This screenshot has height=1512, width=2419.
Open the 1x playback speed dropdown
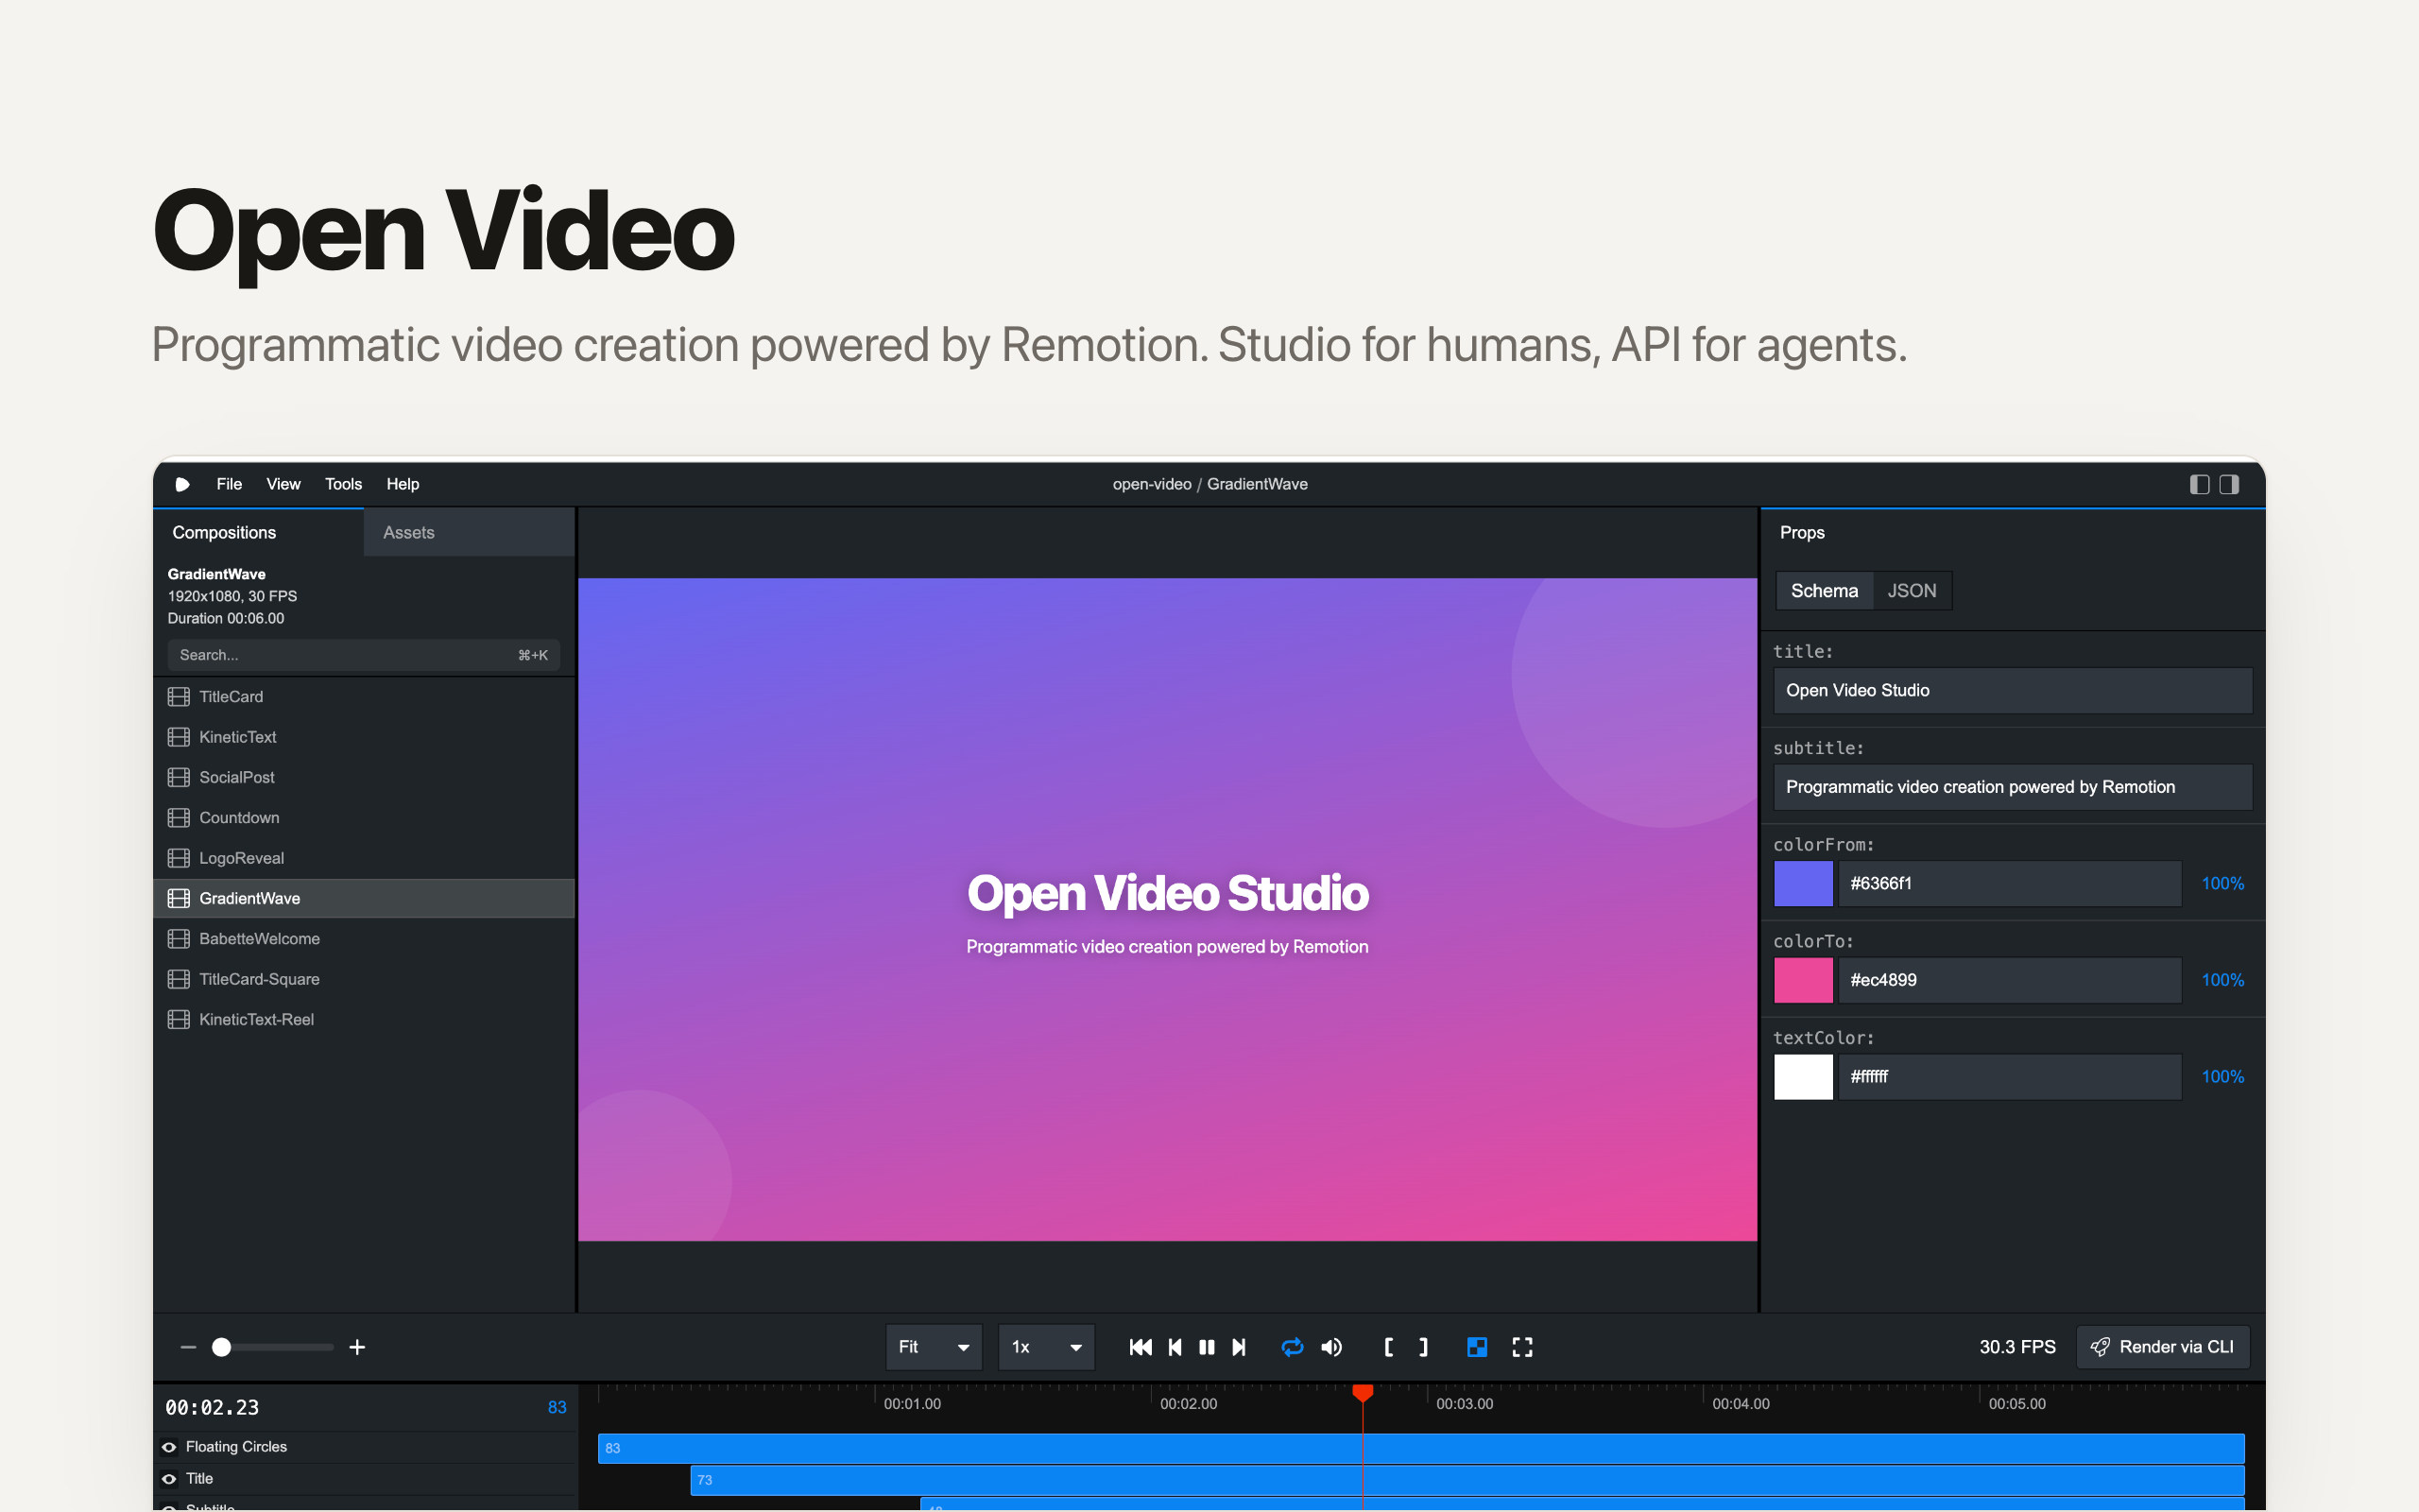click(1047, 1347)
